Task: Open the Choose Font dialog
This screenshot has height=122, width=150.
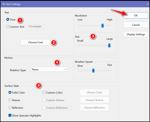Action: tap(35, 42)
